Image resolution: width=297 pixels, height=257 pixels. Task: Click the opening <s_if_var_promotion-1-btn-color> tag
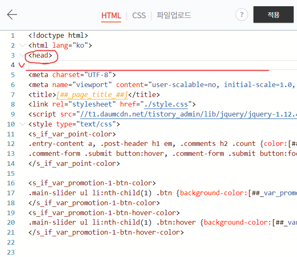click(92, 183)
